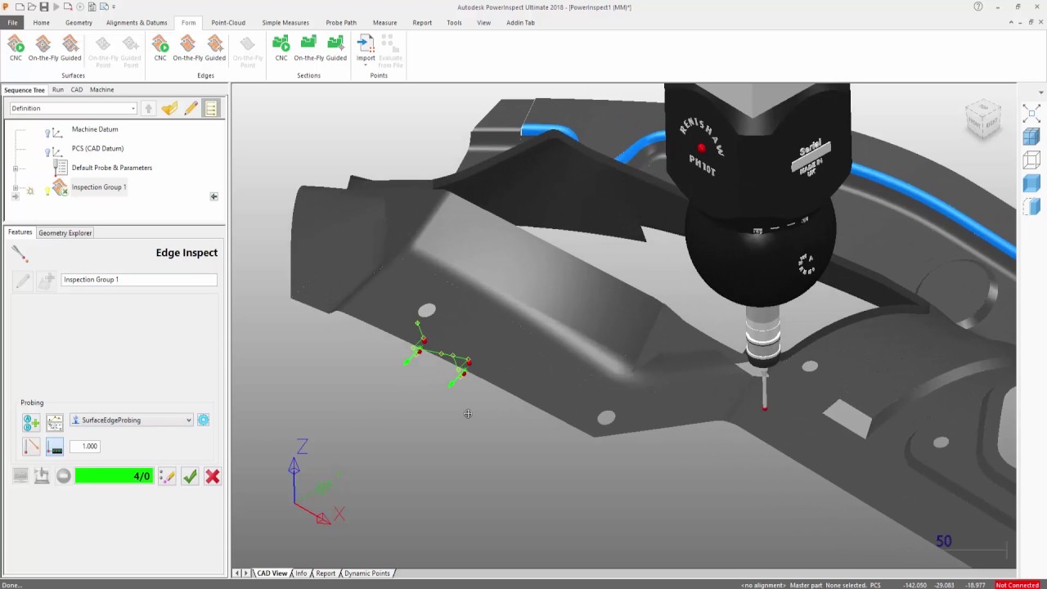1047x589 pixels.
Task: Cancel with the red X button
Action: 213,476
